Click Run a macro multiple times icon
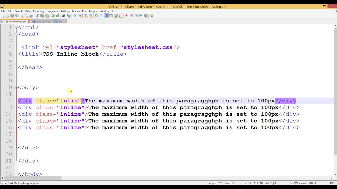This screenshot has width=337, height=189. [141, 16]
